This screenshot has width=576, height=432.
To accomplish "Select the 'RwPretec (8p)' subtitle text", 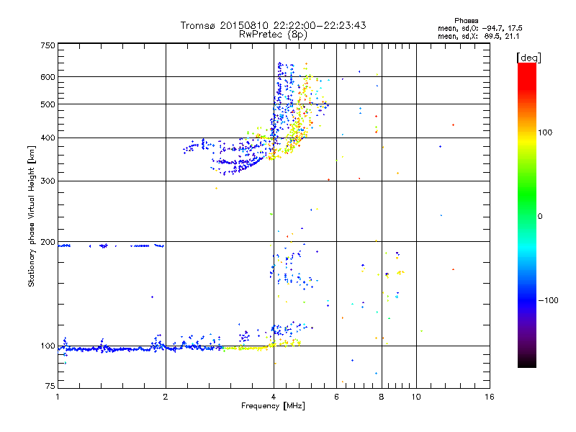I will click(273, 35).
